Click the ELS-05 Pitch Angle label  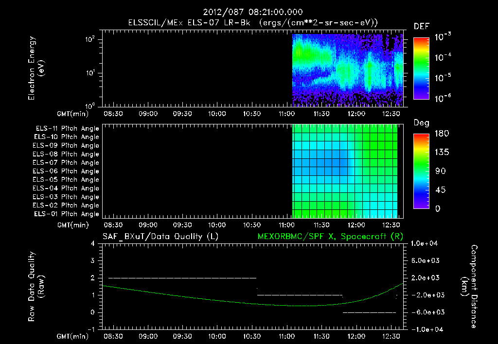(x=66, y=180)
